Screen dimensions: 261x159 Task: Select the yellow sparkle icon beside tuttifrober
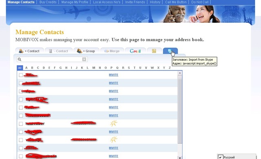point(113,124)
